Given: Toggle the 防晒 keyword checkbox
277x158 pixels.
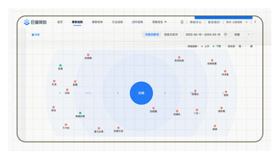Looking at the screenshot, I should point(33,35).
